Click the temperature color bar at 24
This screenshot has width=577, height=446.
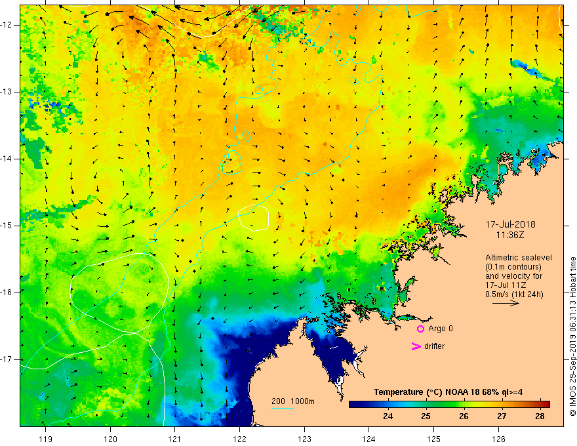tap(388, 404)
